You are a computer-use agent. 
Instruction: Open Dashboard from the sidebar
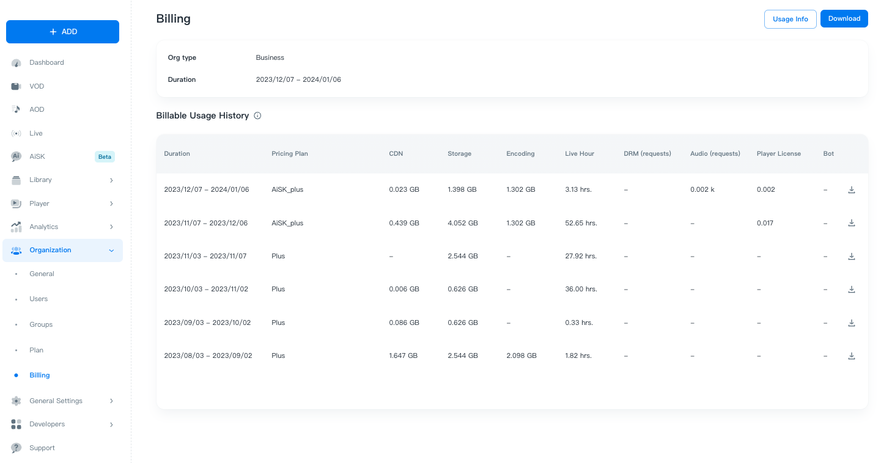tap(46, 63)
